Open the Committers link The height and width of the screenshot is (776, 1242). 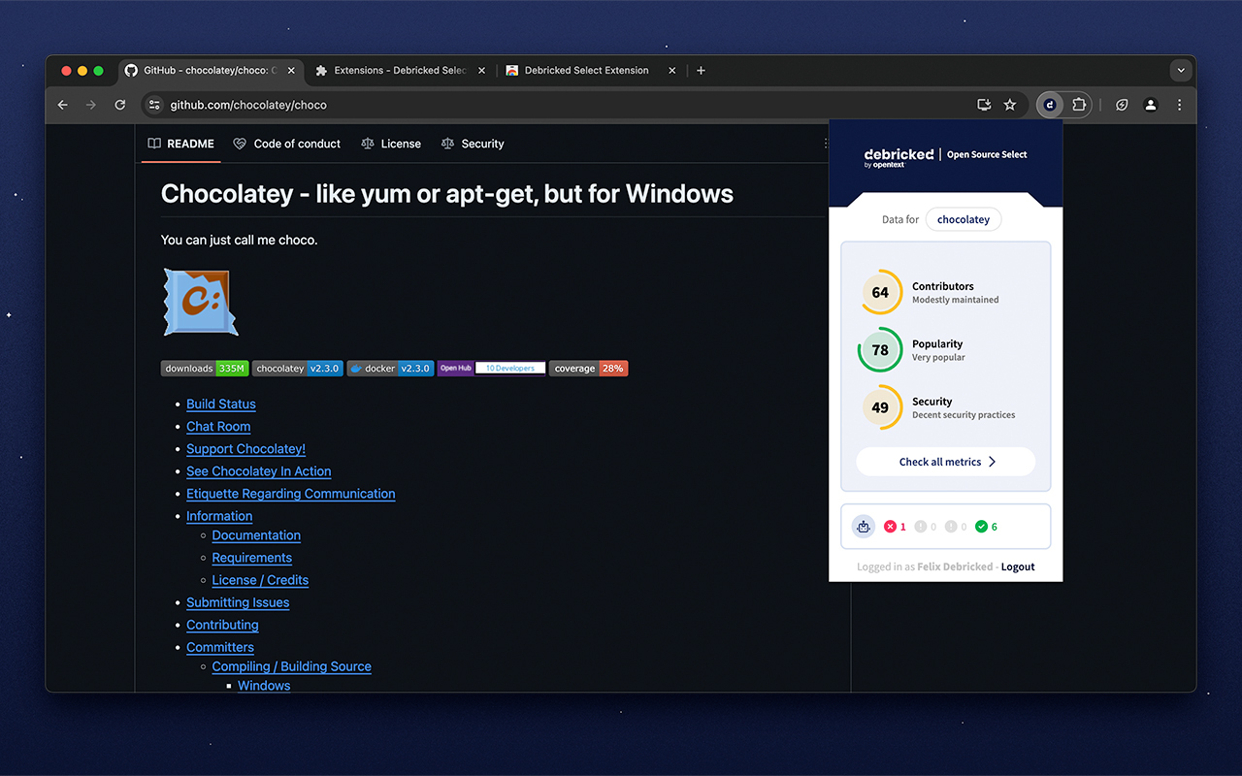(220, 647)
